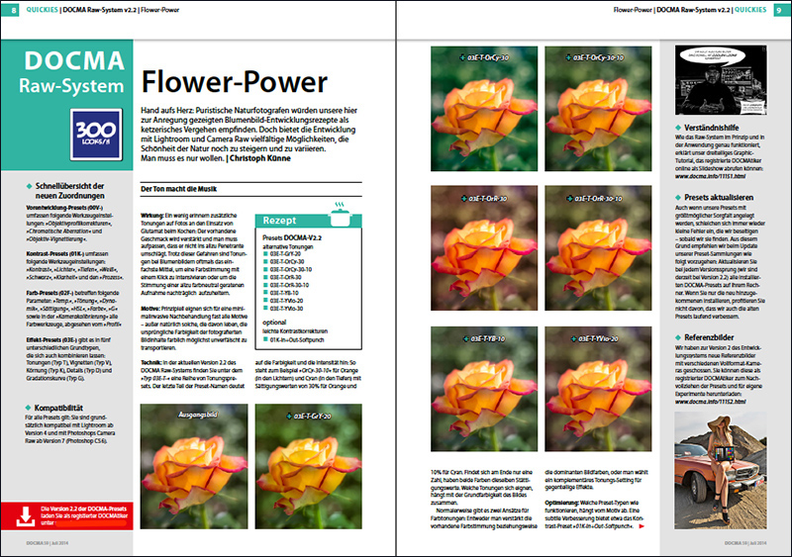Click the Schnellübersicht der neuen Zuordnungen heading
This screenshot has width=792, height=557.
pyautogui.click(x=69, y=191)
